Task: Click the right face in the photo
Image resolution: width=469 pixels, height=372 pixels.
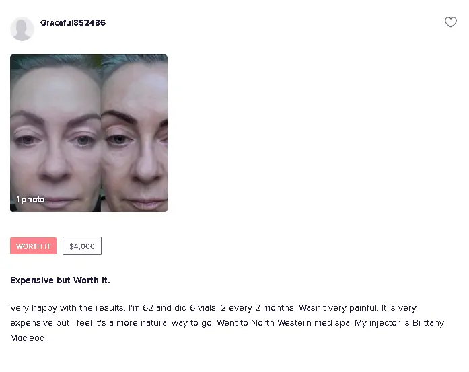Action: [x=135, y=133]
